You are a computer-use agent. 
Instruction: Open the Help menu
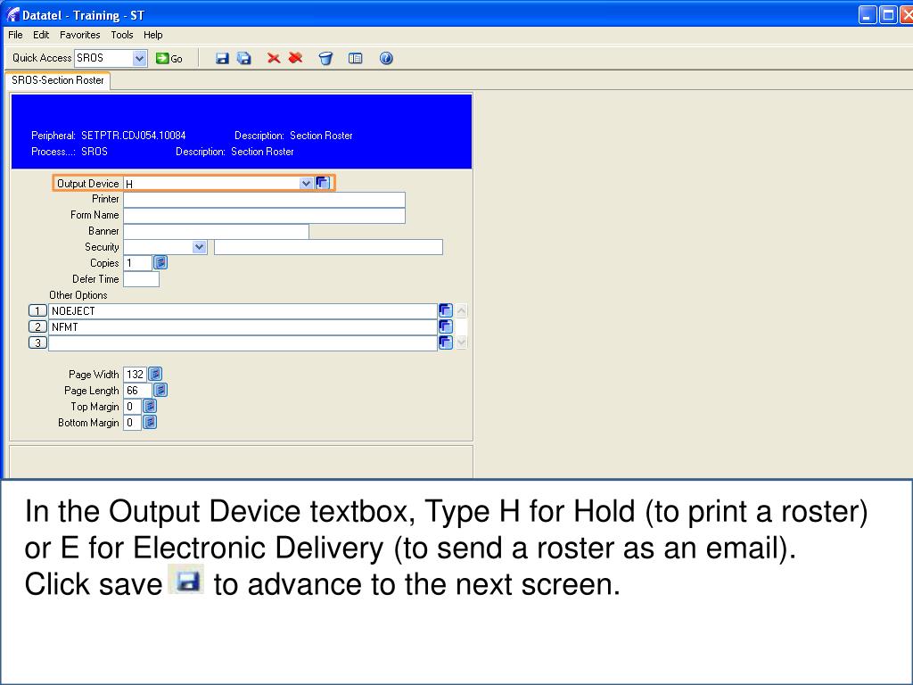coord(153,35)
